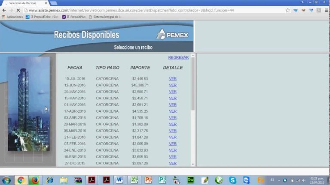View receipt detail for 17-ABR-2016

pos(173,111)
